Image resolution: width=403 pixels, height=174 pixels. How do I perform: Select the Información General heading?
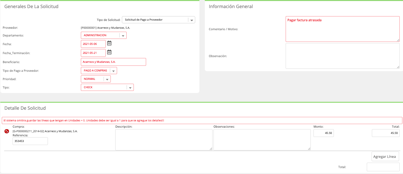click(231, 6)
